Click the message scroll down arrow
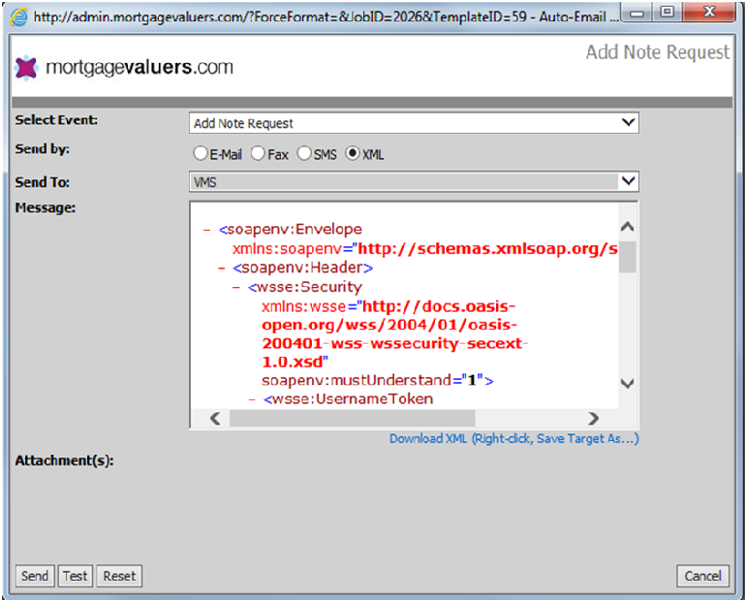The image size is (747, 602). [628, 383]
